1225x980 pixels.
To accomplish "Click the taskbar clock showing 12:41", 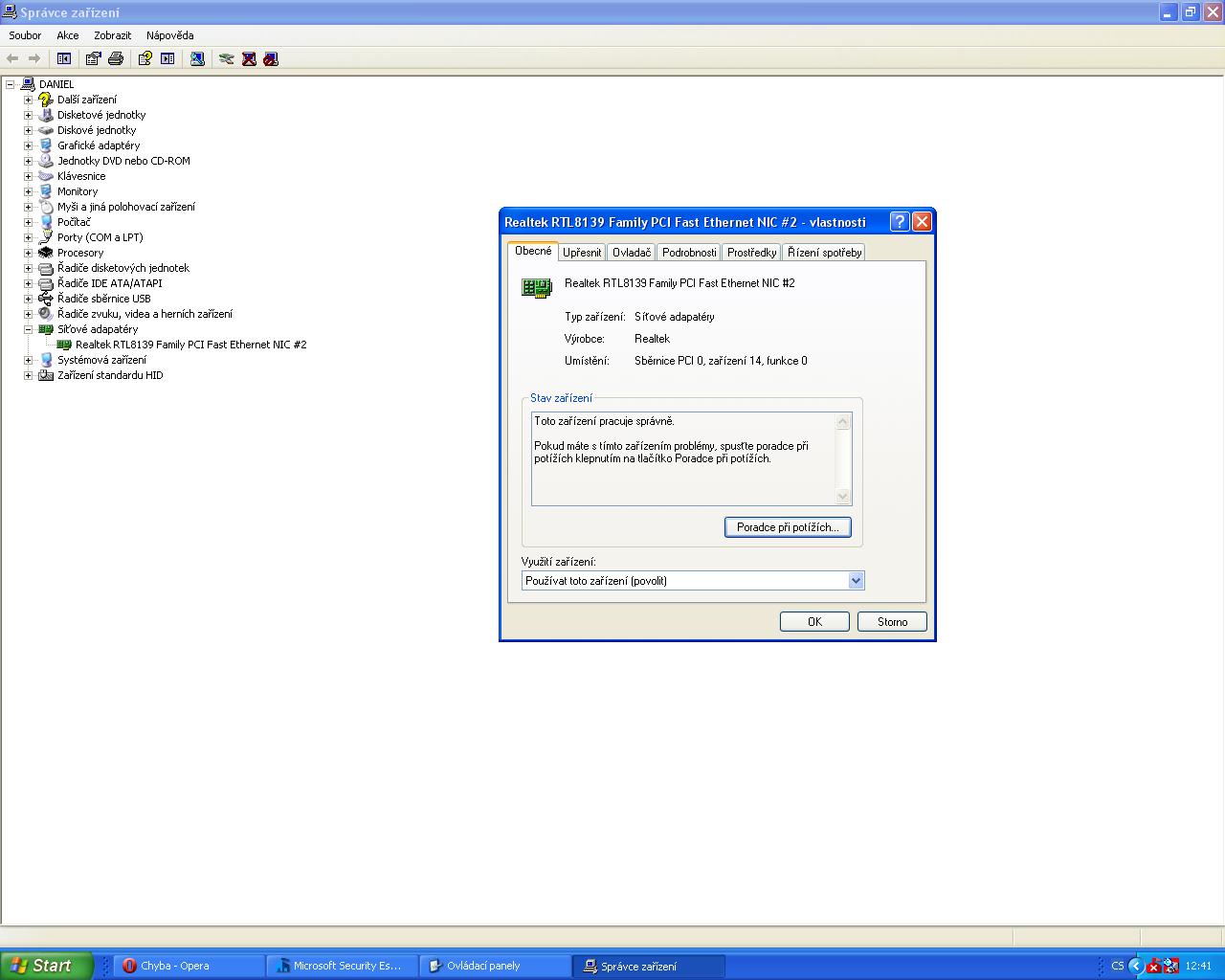I will pyautogui.click(x=1198, y=966).
